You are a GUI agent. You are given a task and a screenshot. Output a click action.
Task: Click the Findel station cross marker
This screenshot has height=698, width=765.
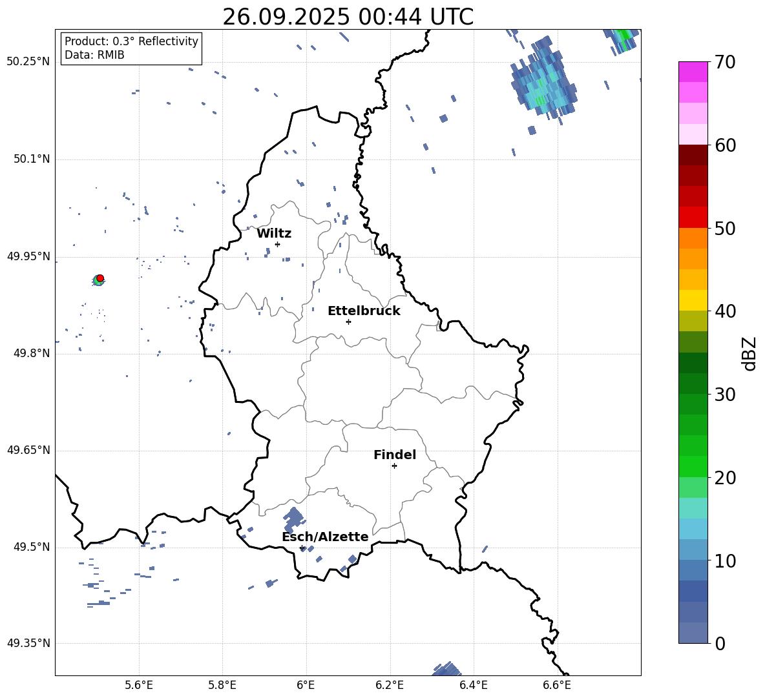[x=394, y=466]
